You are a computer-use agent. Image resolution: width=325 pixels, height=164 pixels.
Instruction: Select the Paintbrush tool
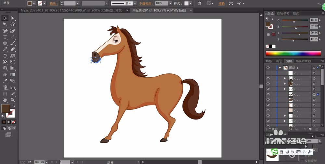click(x=13, y=43)
